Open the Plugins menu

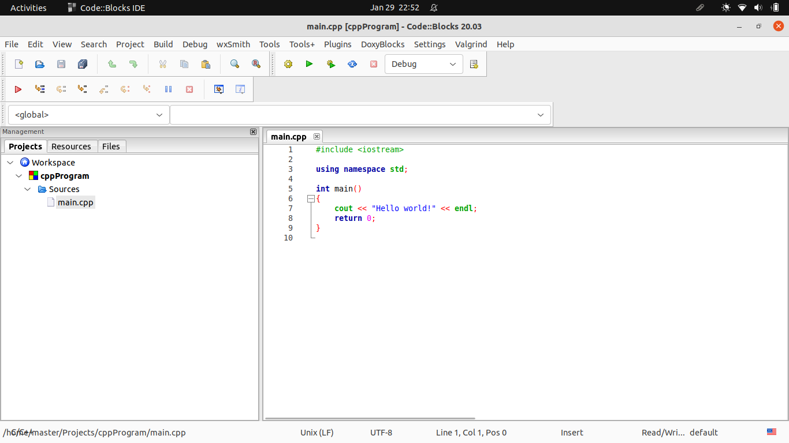pyautogui.click(x=338, y=44)
